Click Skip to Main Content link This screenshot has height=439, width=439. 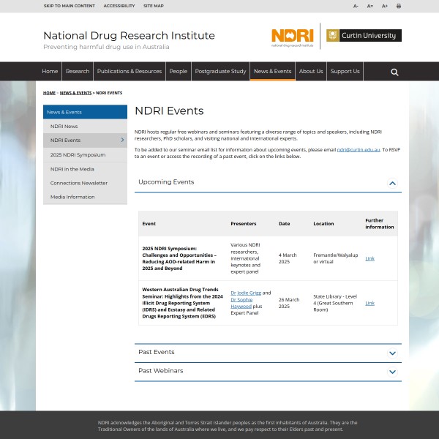tap(69, 6)
